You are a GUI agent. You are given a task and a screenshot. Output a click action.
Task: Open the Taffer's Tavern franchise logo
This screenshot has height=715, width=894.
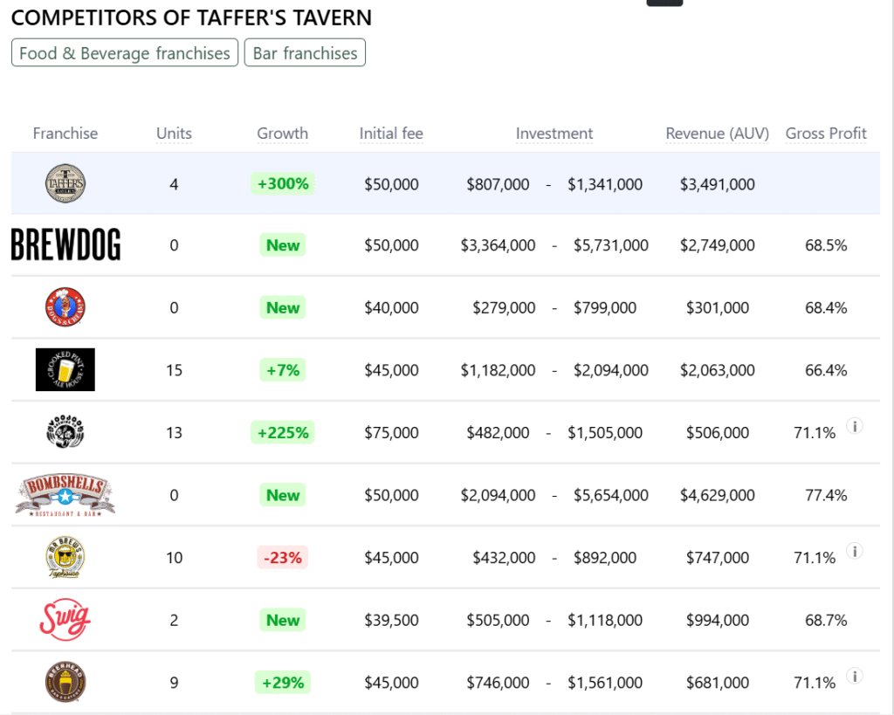[x=65, y=183]
